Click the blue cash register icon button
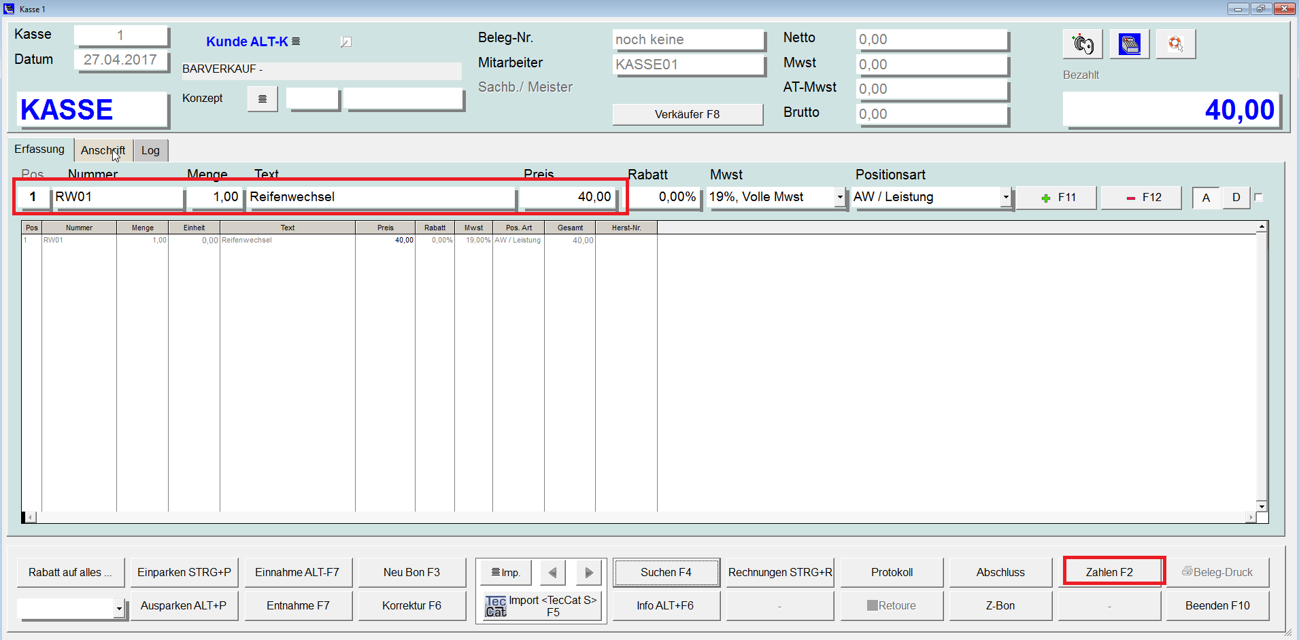 (x=1129, y=44)
